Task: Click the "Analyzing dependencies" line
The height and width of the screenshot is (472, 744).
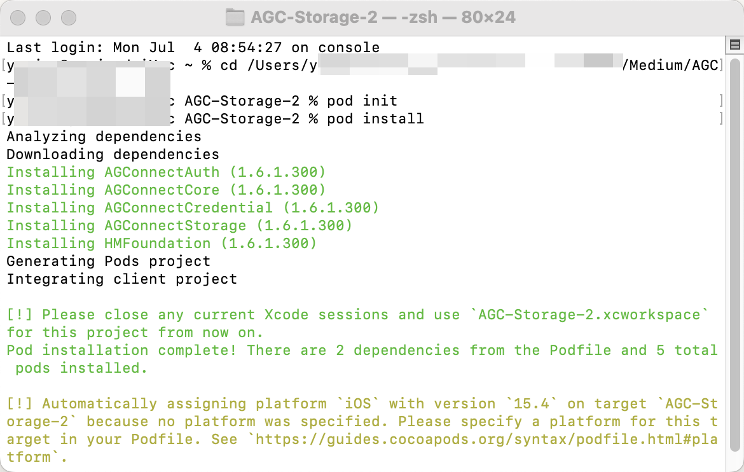Action: (x=104, y=137)
